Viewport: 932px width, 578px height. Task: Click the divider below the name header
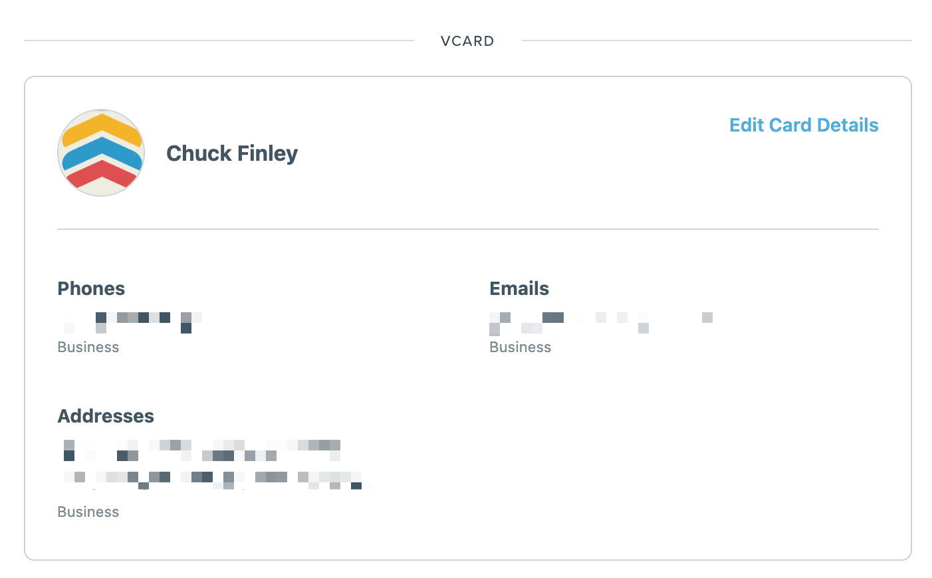click(468, 229)
